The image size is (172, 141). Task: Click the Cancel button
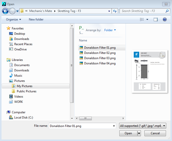[155, 133]
